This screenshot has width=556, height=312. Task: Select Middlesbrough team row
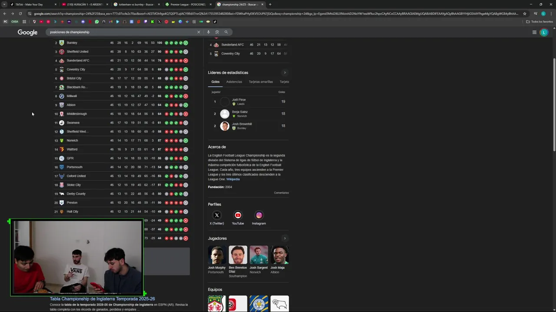pos(121,114)
